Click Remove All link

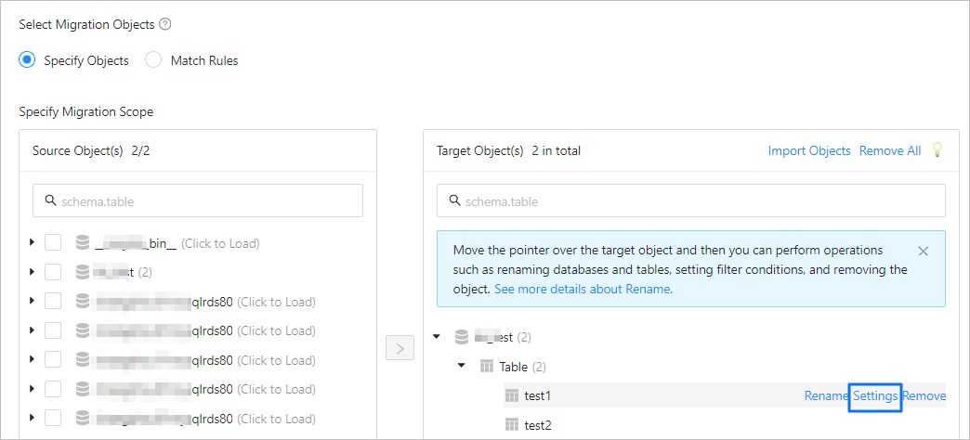pyautogui.click(x=889, y=150)
